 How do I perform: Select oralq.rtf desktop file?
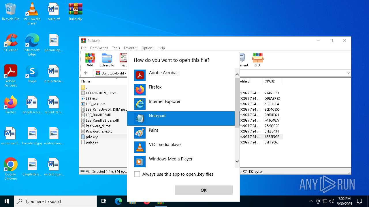(x=54, y=12)
